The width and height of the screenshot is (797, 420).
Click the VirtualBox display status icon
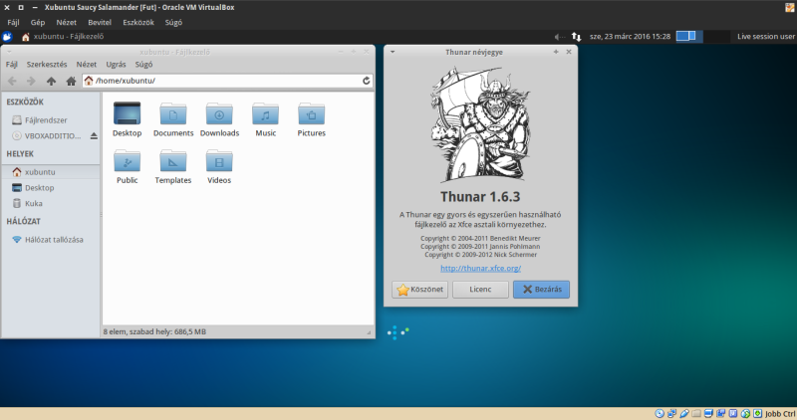(x=708, y=413)
